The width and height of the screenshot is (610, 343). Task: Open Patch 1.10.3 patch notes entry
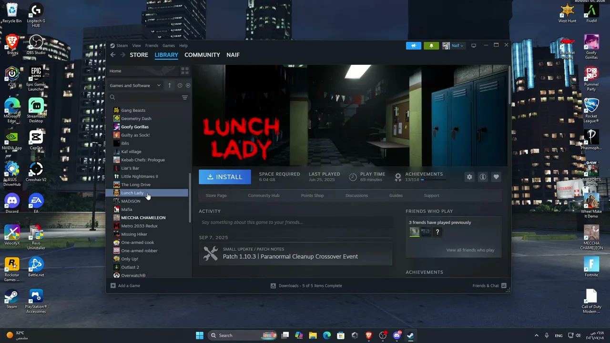(295, 253)
